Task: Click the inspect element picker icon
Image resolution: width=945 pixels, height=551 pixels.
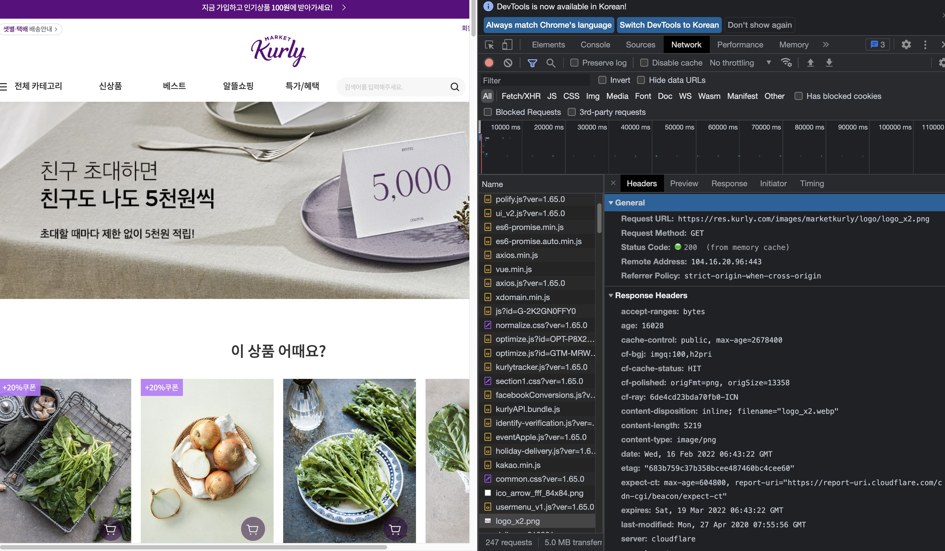Action: [x=489, y=45]
